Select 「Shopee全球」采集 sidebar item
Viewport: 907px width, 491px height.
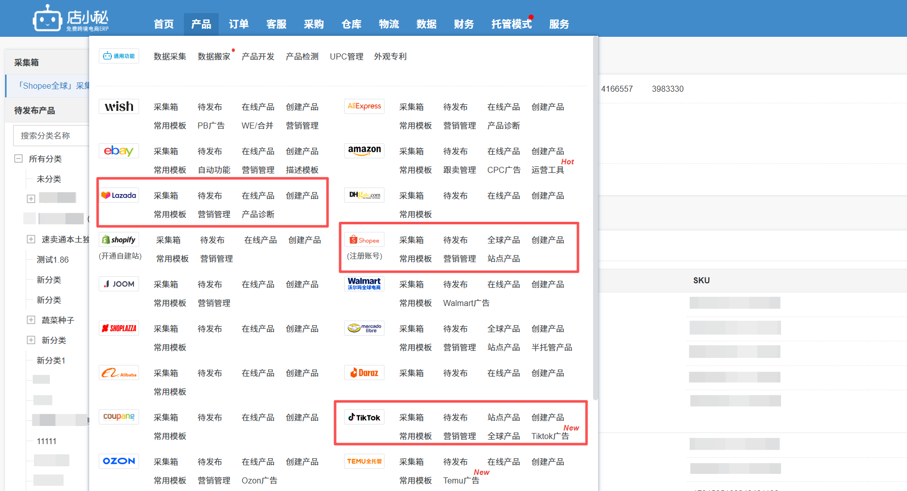[48, 86]
